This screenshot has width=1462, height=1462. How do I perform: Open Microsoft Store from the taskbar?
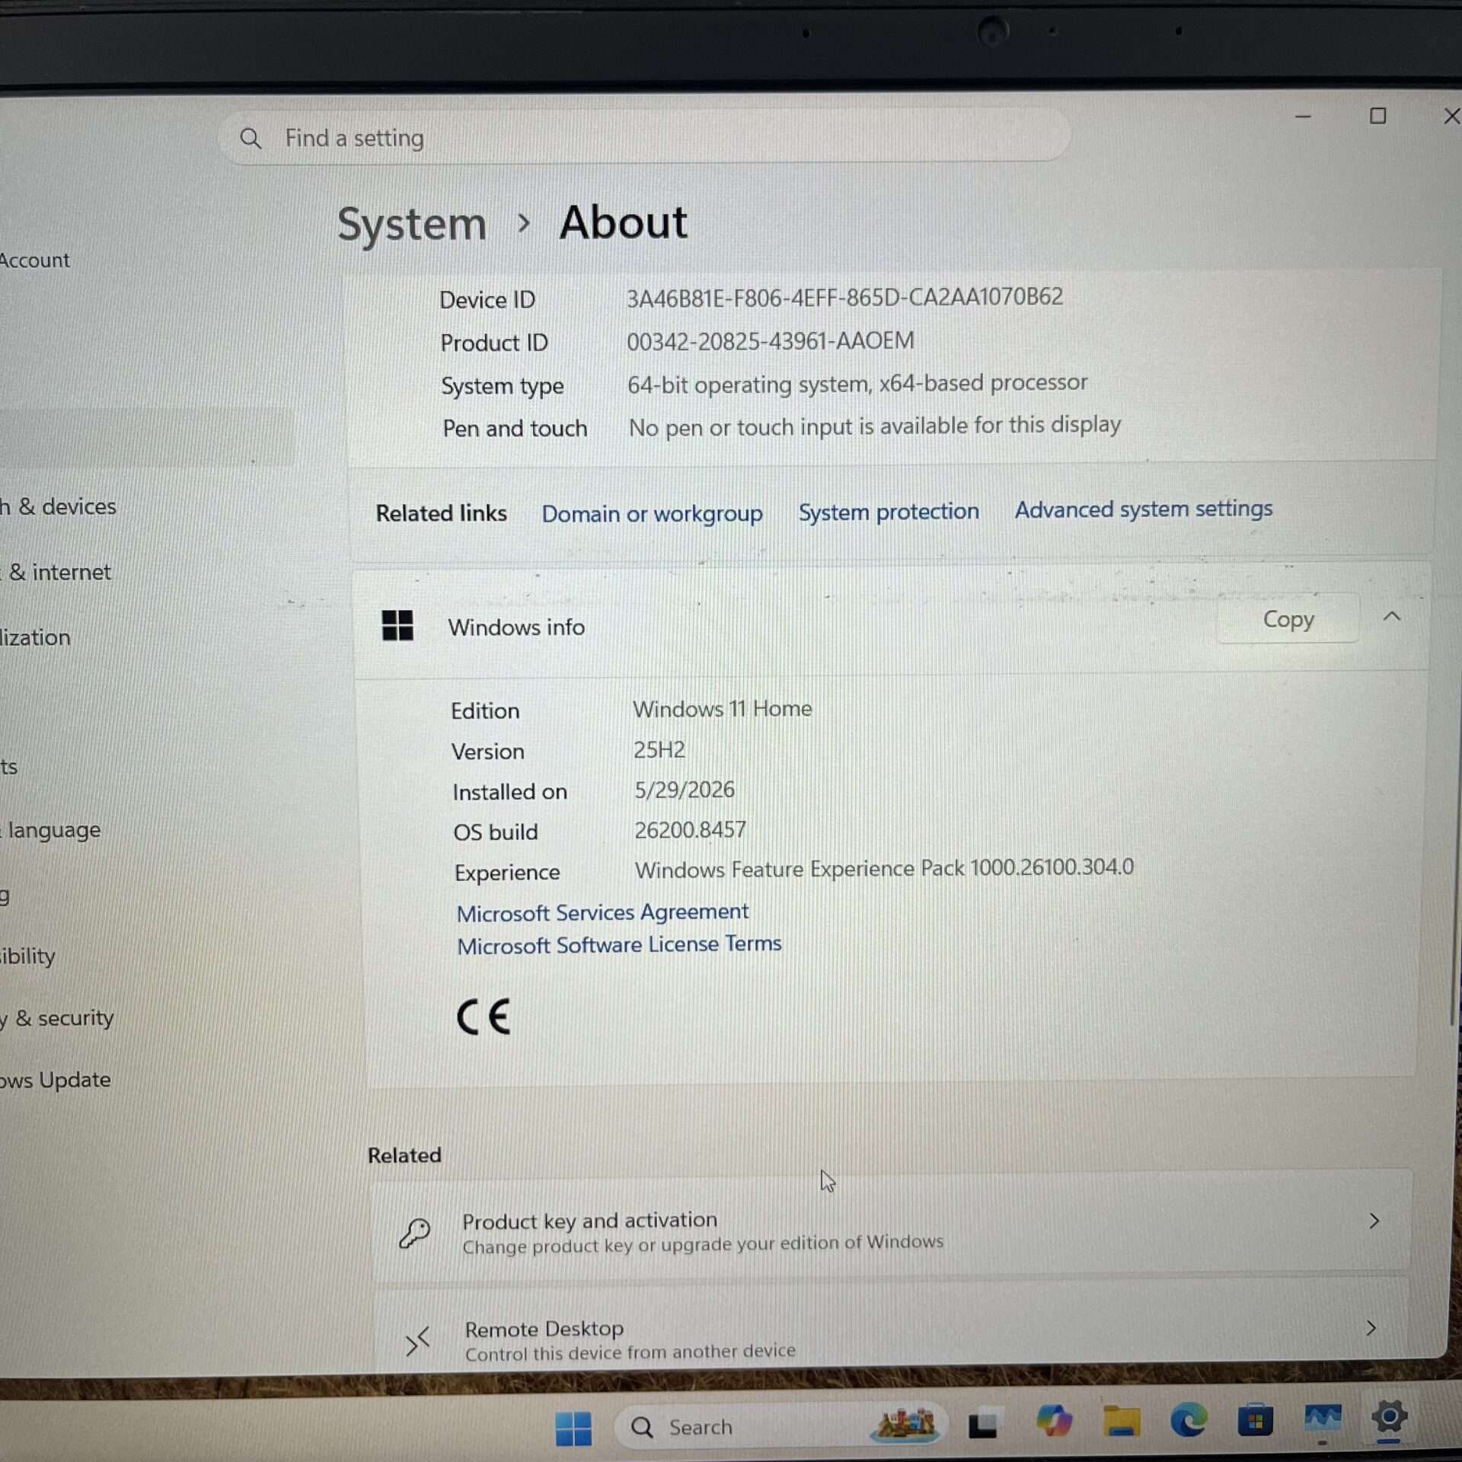pos(1256,1419)
